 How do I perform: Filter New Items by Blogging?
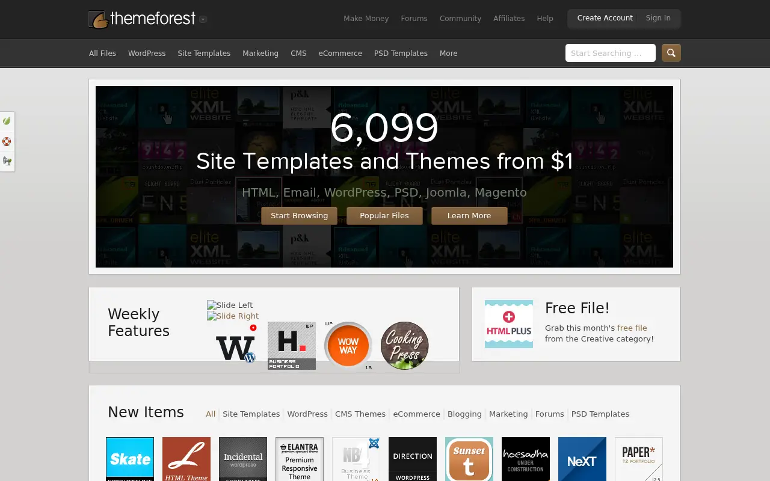click(464, 414)
